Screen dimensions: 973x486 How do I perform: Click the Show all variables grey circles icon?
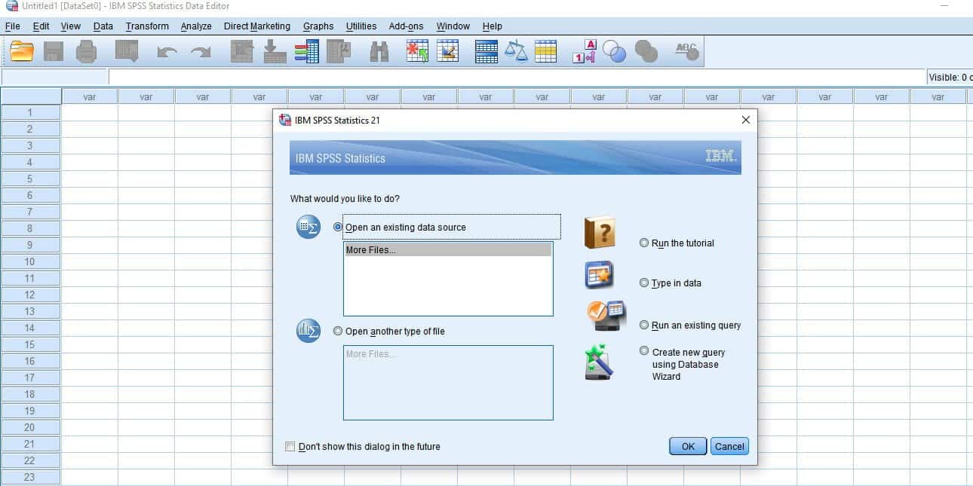pos(646,51)
